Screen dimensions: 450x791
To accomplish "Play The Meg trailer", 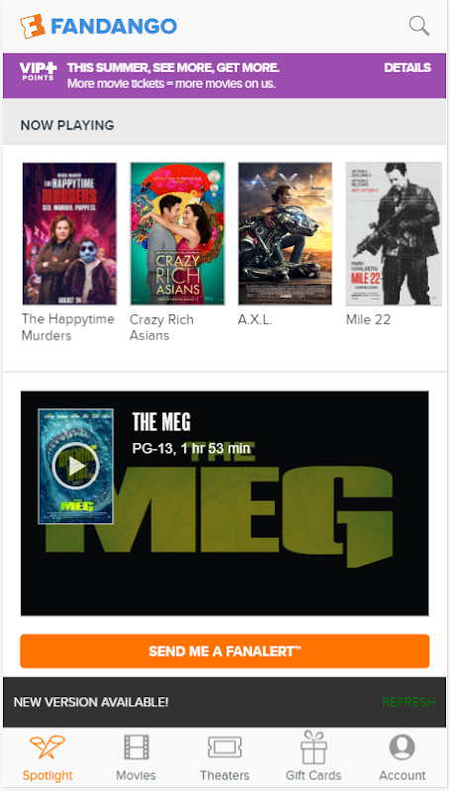I will pos(76,466).
